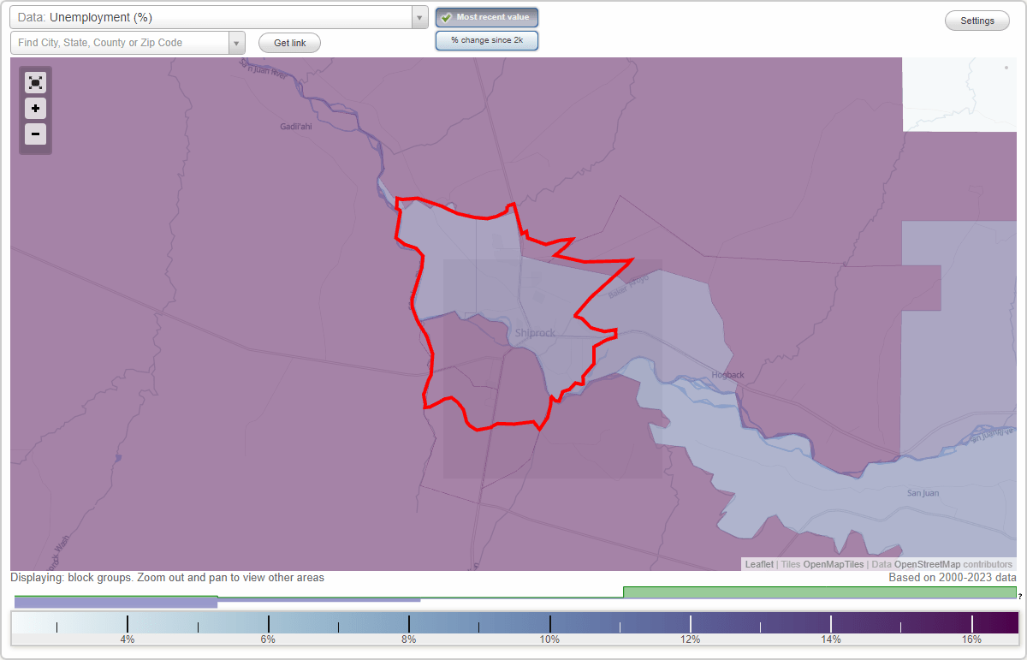Click the fit-to-extent icon on the map
1027x660 pixels.
tap(35, 82)
